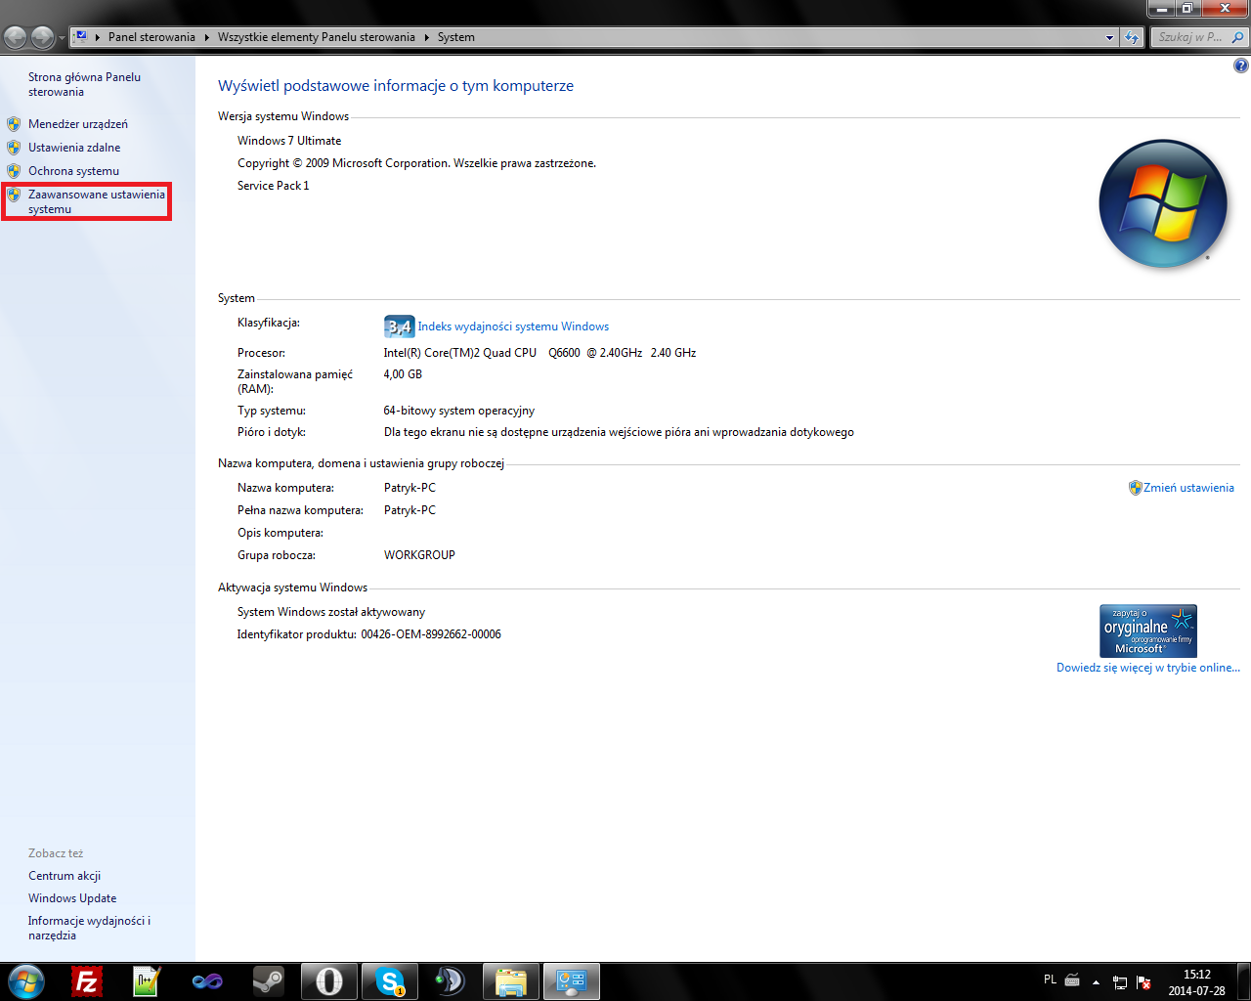
Task: Click the 3,4 performance rating badge
Action: (399, 326)
